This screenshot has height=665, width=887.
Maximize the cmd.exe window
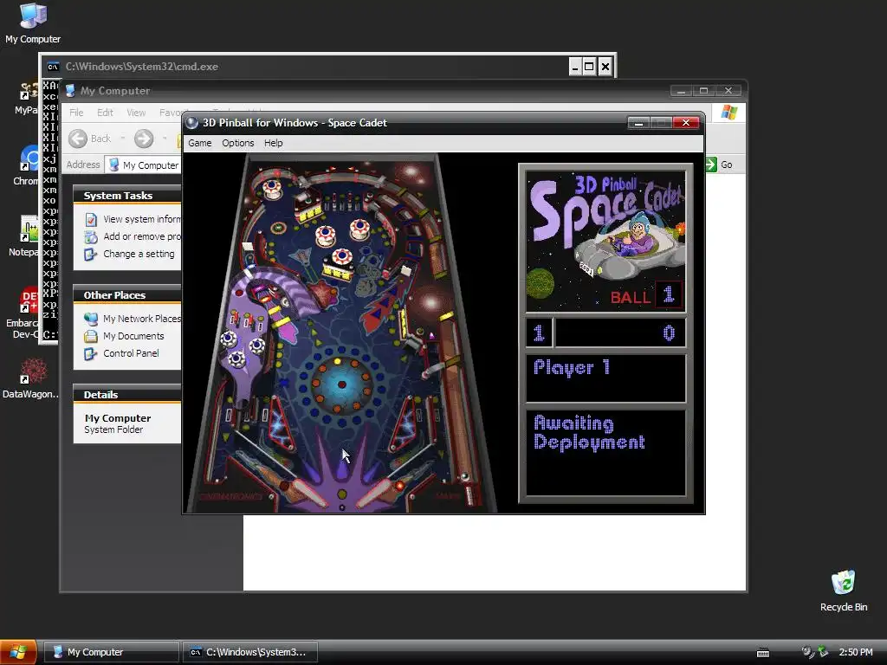tap(589, 67)
